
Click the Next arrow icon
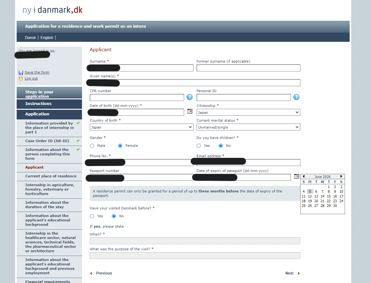point(299,273)
